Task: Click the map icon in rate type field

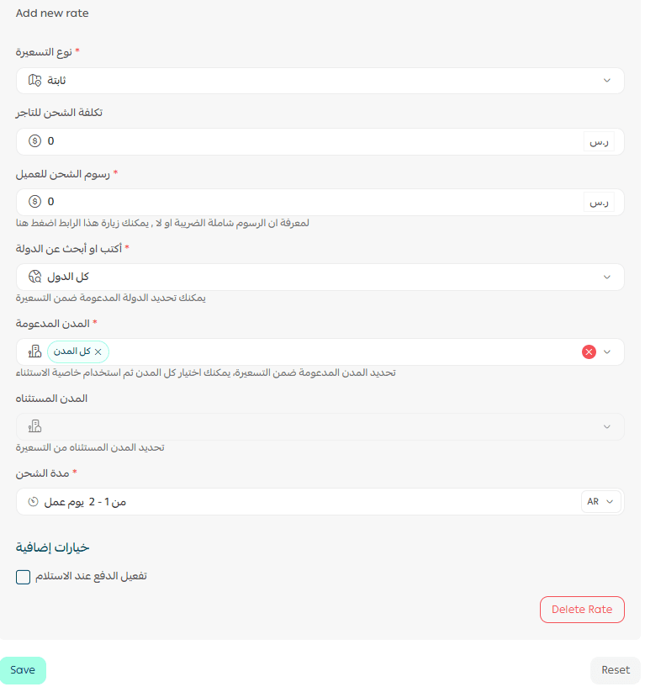Action: click(x=34, y=81)
